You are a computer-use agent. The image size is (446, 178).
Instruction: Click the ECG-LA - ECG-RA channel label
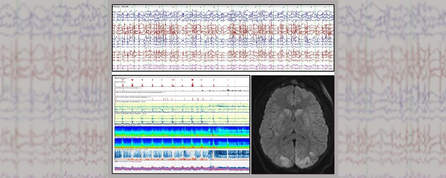121,6
